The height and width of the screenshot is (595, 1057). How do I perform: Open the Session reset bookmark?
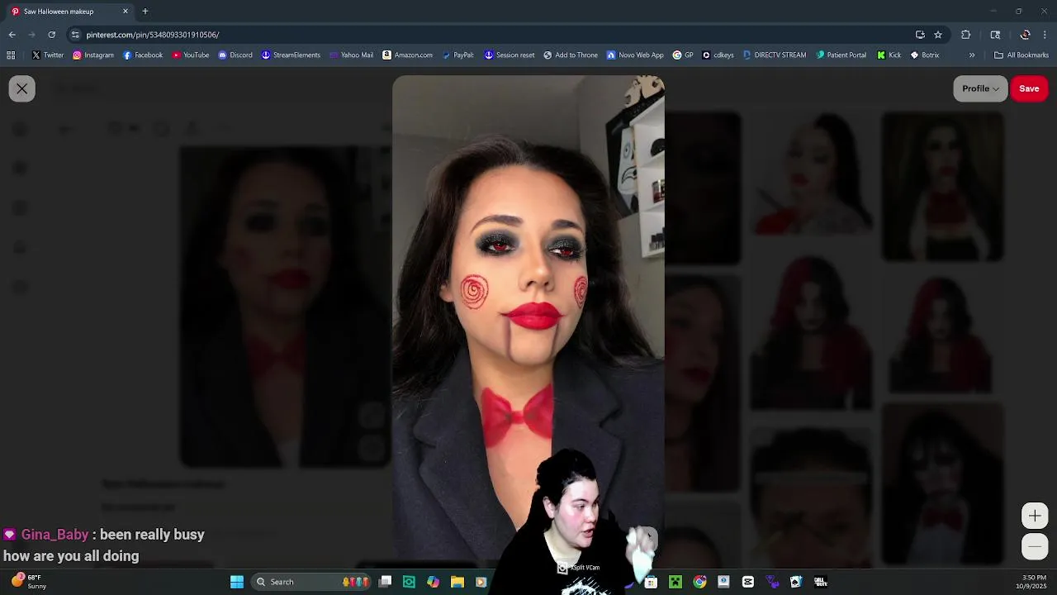pos(510,55)
